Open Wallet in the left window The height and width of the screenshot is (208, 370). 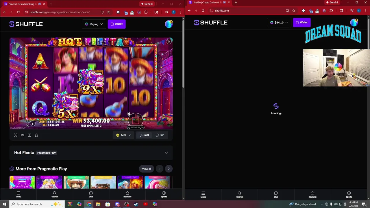(117, 24)
